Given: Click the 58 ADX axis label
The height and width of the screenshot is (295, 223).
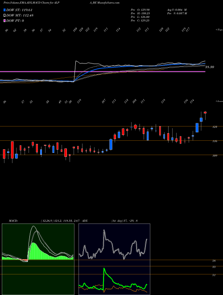Looking at the screenshot, I should 214,261.
